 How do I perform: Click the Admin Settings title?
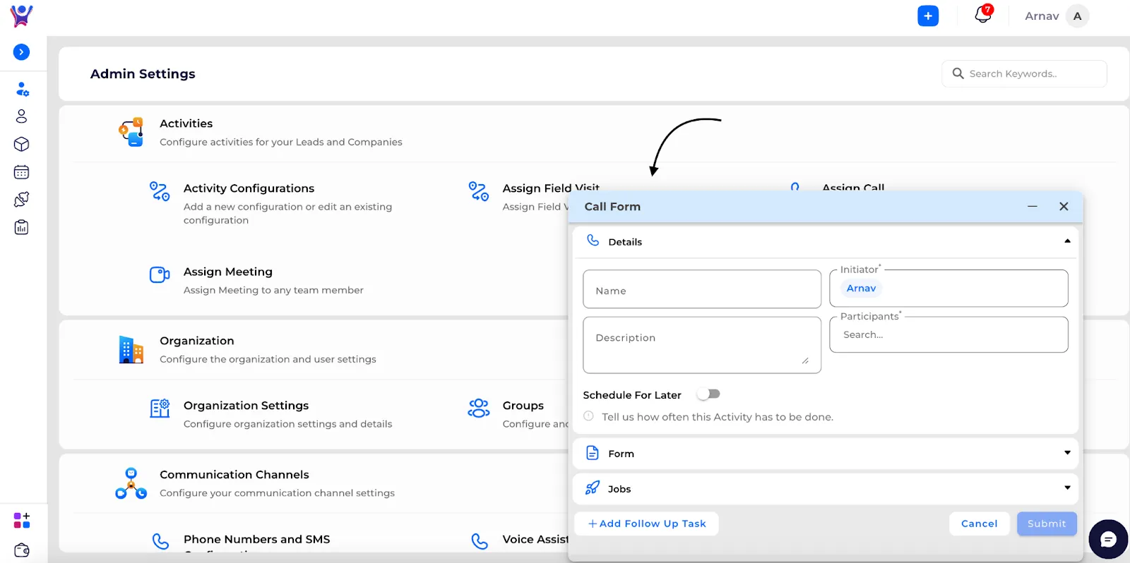pyautogui.click(x=143, y=74)
